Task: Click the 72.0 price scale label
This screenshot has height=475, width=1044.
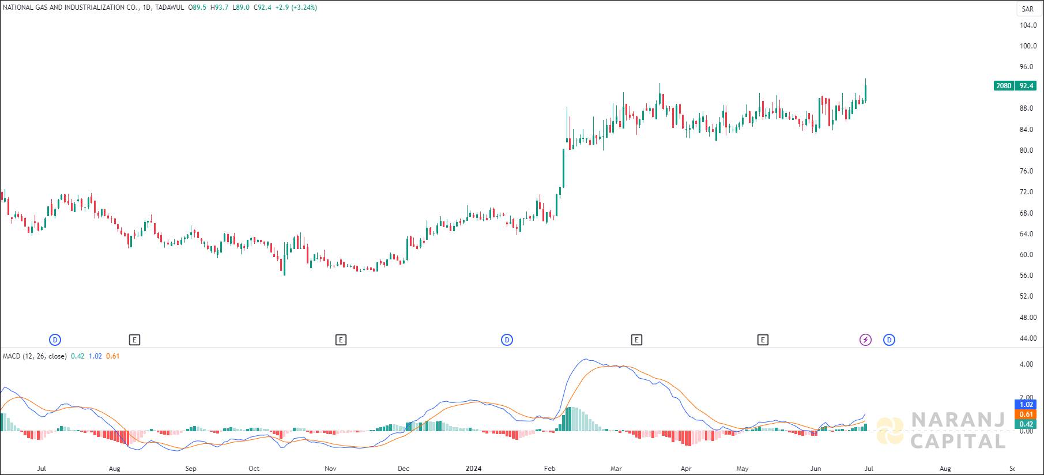Action: 1026,192
